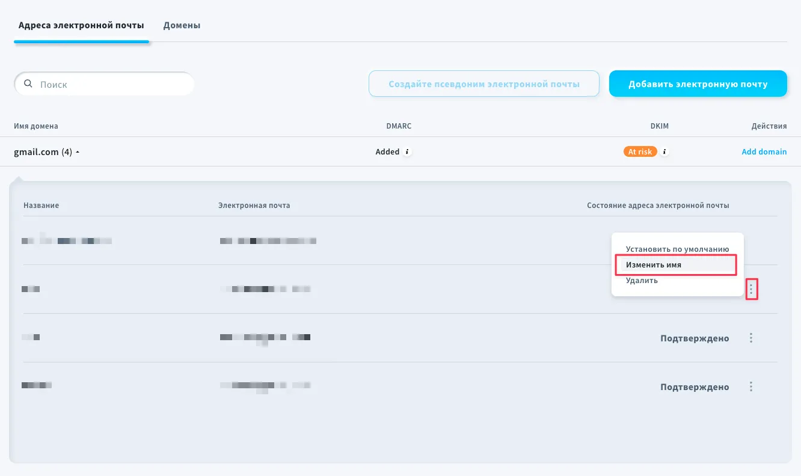This screenshot has height=476, width=801.
Task: Open info icon next to DMARC Added
Action: (x=407, y=151)
